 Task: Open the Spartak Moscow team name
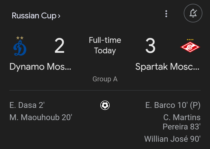click(x=167, y=67)
